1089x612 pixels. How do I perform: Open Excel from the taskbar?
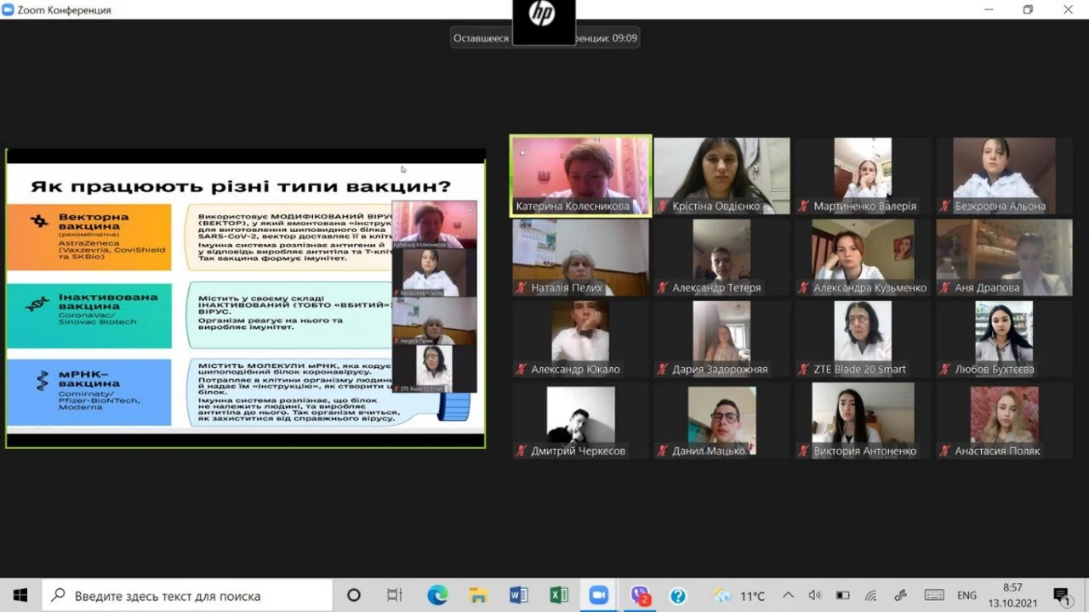(559, 595)
